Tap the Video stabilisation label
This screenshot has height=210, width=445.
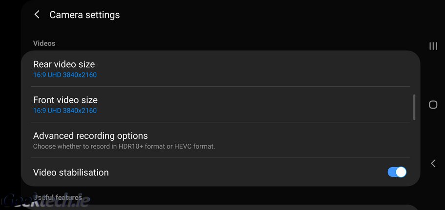click(71, 172)
